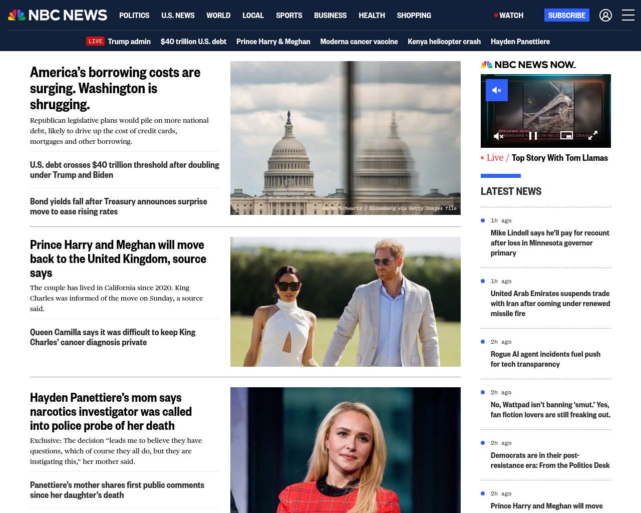Pause the live video player
Image resolution: width=641 pixels, height=513 pixels.
(x=533, y=136)
